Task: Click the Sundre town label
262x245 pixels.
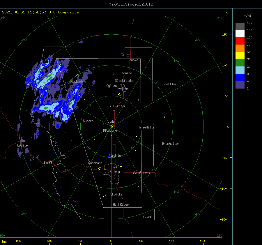Action: tap(88, 121)
